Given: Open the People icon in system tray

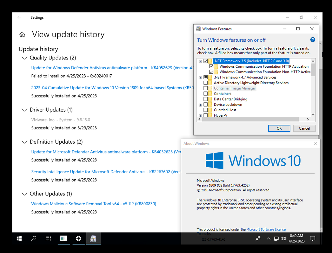Looking at the screenshot, I should 258,239.
